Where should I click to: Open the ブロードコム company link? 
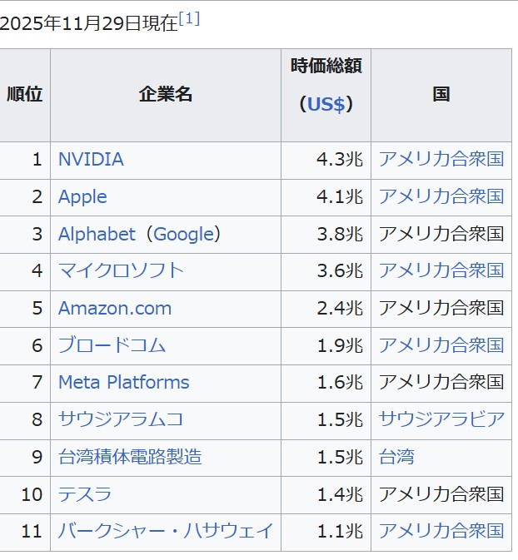(x=112, y=345)
